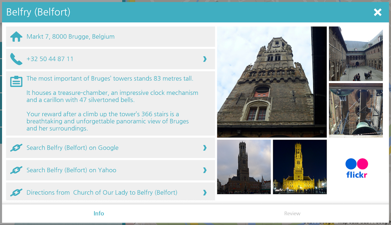Click text about 47 silvertoned bells

pos(112,96)
